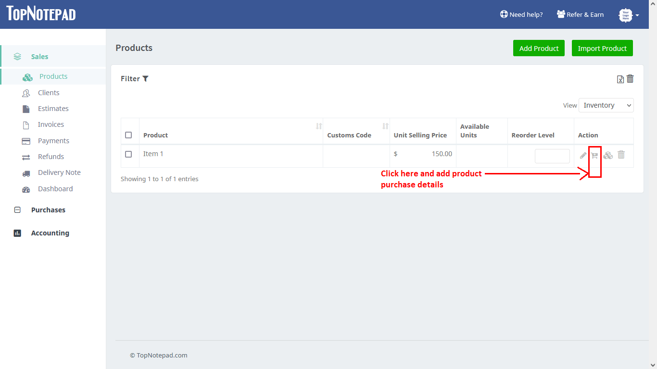Click the Payments card icon
The height and width of the screenshot is (369, 657).
coord(26,141)
